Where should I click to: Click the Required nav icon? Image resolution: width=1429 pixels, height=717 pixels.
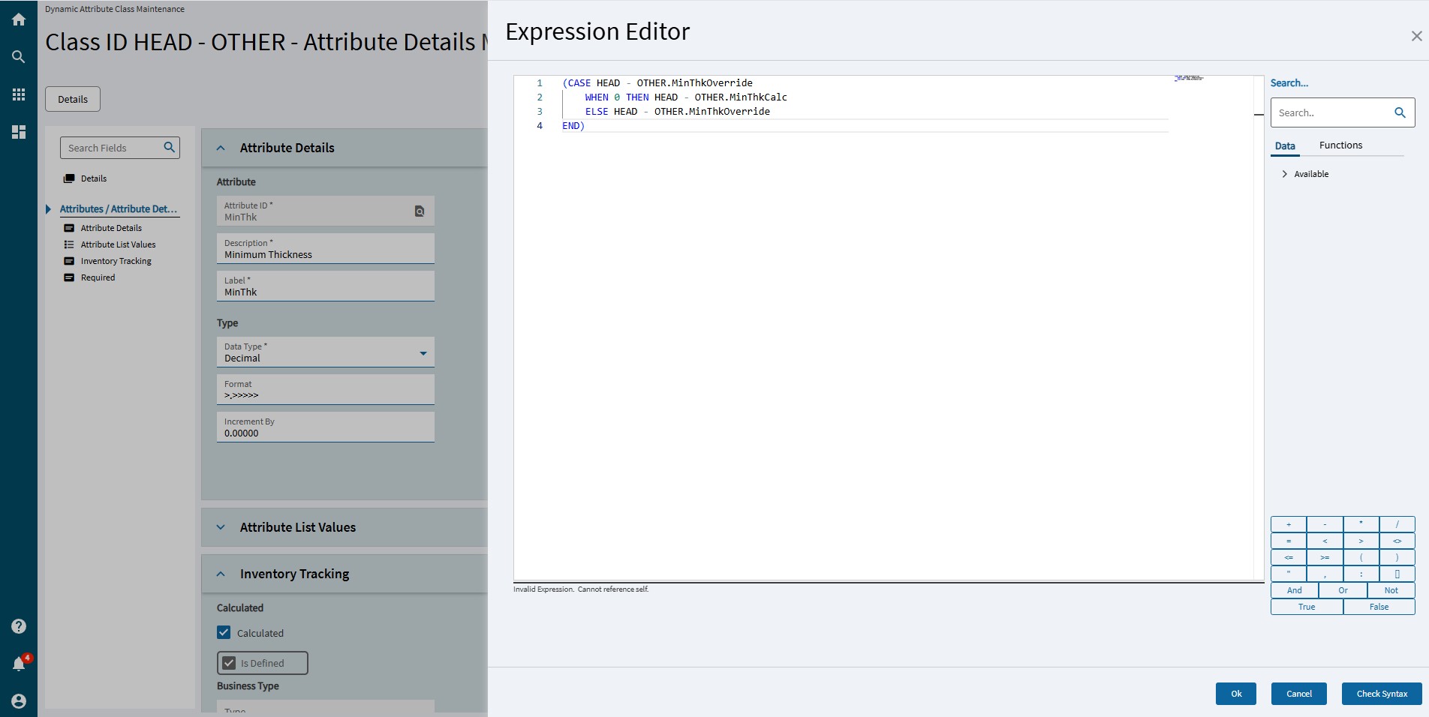(69, 277)
